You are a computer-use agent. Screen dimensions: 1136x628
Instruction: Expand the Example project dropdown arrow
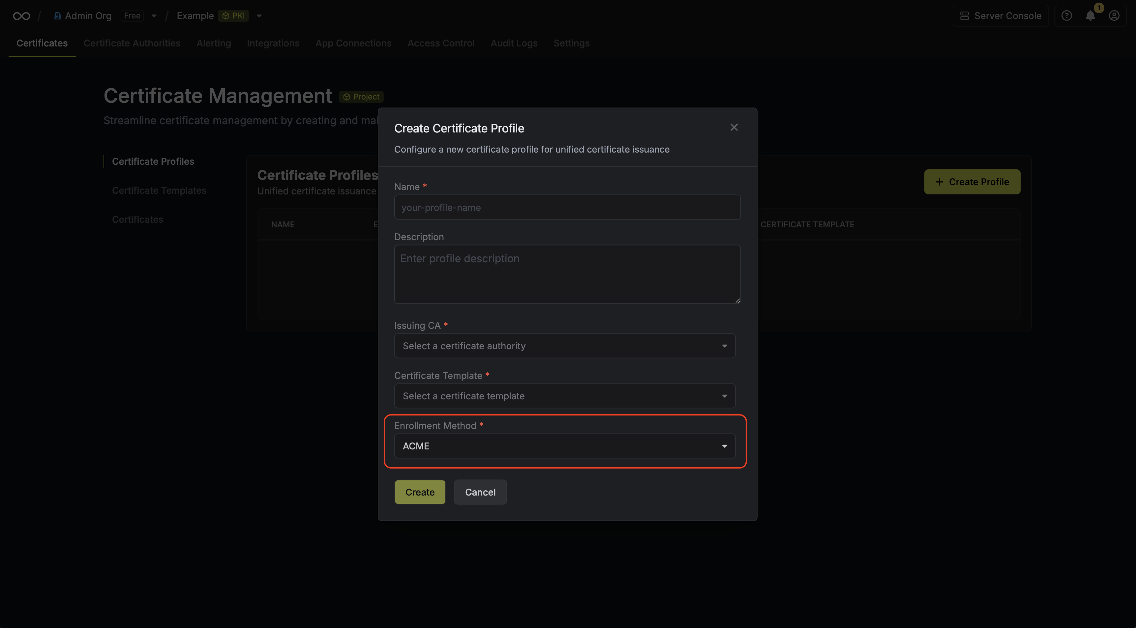point(259,16)
